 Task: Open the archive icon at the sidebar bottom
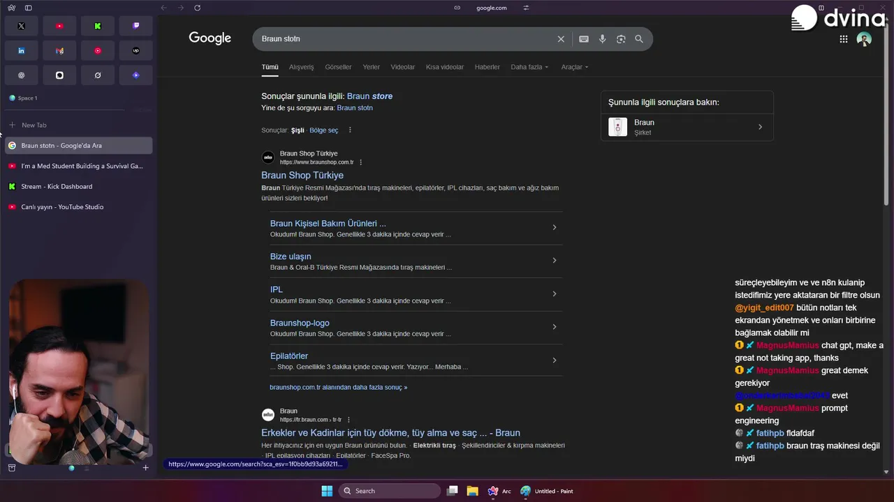pos(11,468)
